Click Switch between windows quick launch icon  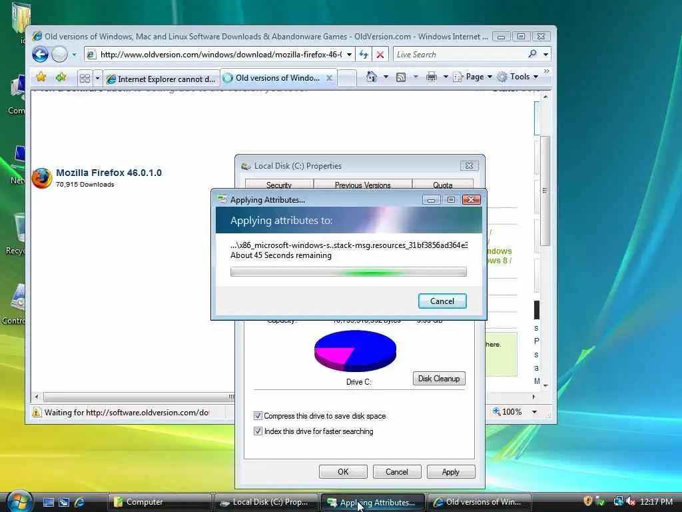point(64,502)
